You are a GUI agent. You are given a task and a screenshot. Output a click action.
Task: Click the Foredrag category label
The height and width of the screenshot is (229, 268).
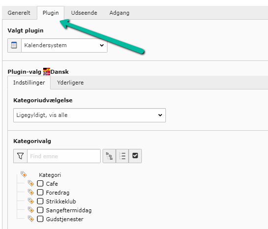tap(57, 193)
